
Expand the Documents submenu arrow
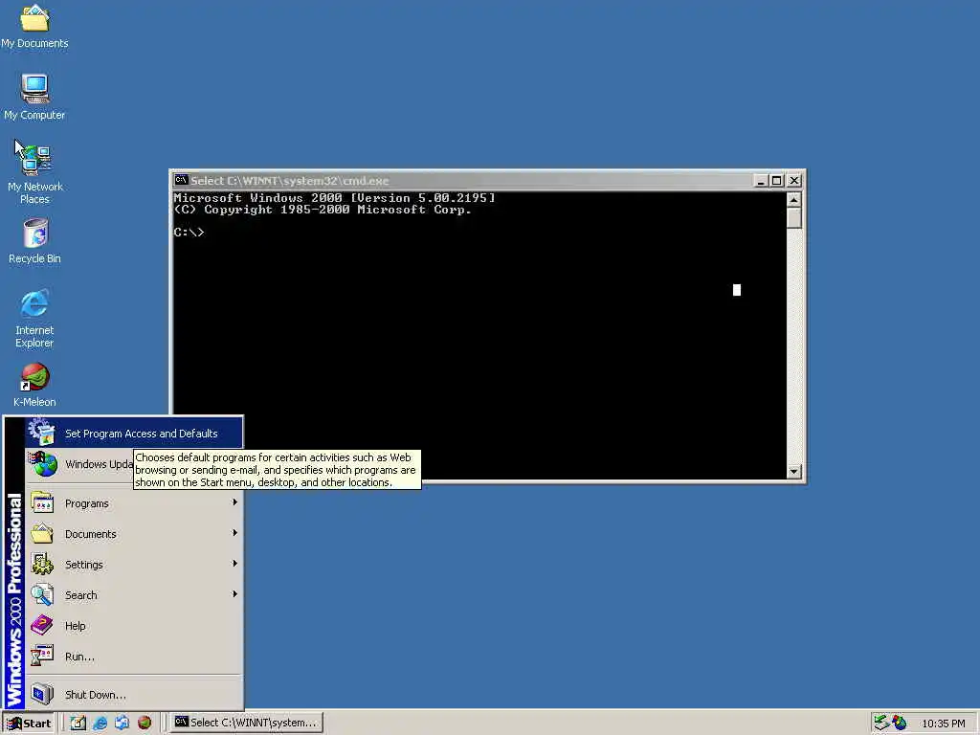click(235, 533)
